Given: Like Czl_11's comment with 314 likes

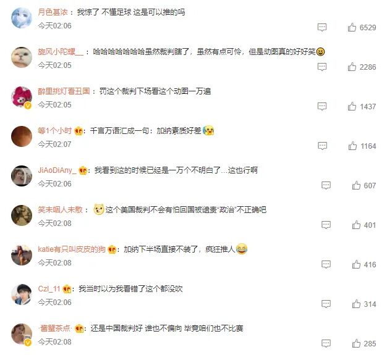Looking at the screenshot, I should pyautogui.click(x=356, y=304).
